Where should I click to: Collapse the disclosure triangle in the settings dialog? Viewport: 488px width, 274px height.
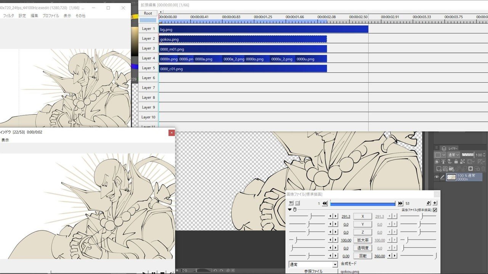tap(289, 209)
